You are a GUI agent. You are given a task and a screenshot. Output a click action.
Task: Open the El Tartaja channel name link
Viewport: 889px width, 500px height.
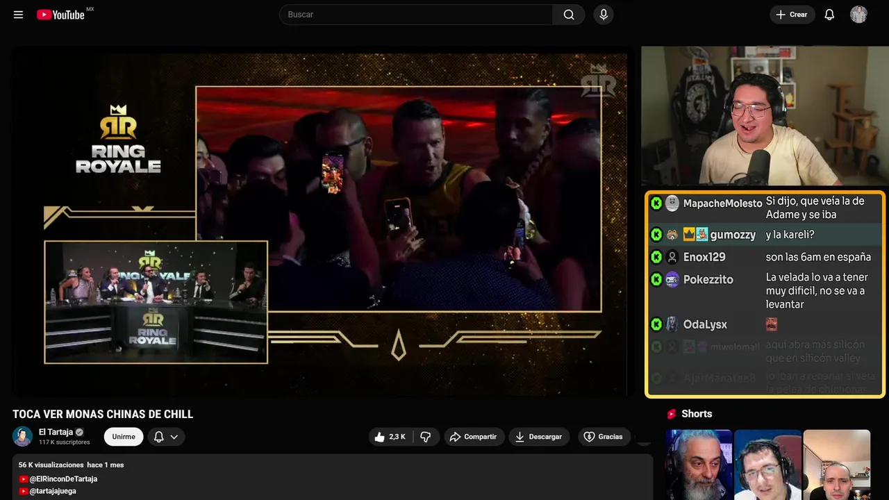click(x=56, y=432)
